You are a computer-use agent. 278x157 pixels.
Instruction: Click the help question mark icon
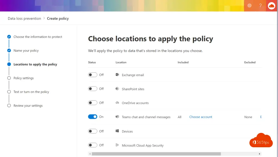pos(260,6)
